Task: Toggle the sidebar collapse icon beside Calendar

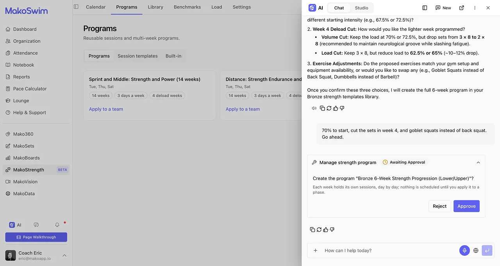Action: point(76,7)
